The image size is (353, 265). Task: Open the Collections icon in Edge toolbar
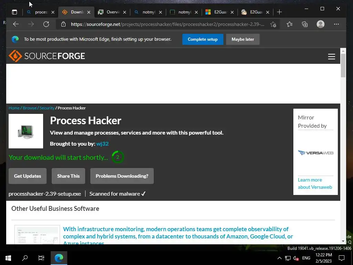[x=305, y=24]
